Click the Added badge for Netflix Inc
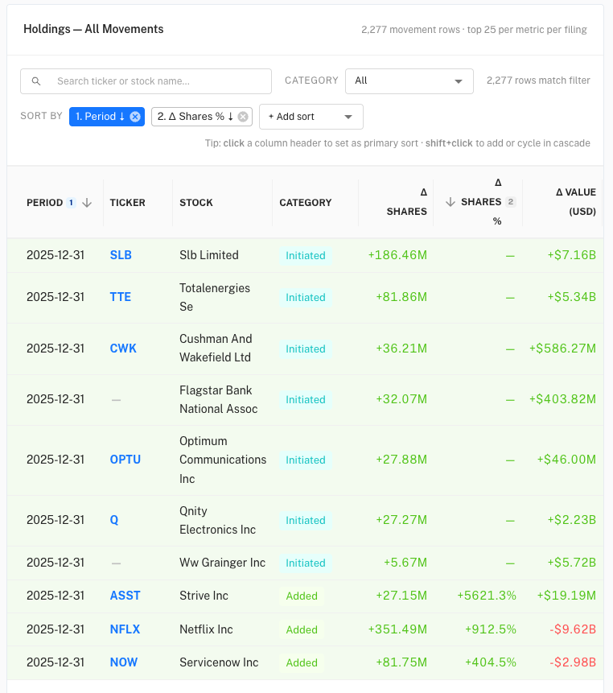The width and height of the screenshot is (613, 693). 302,629
